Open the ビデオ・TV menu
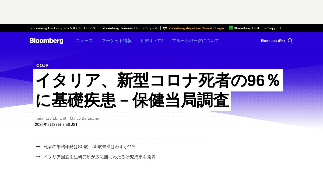Screen dimensions: 323x169 (152, 41)
